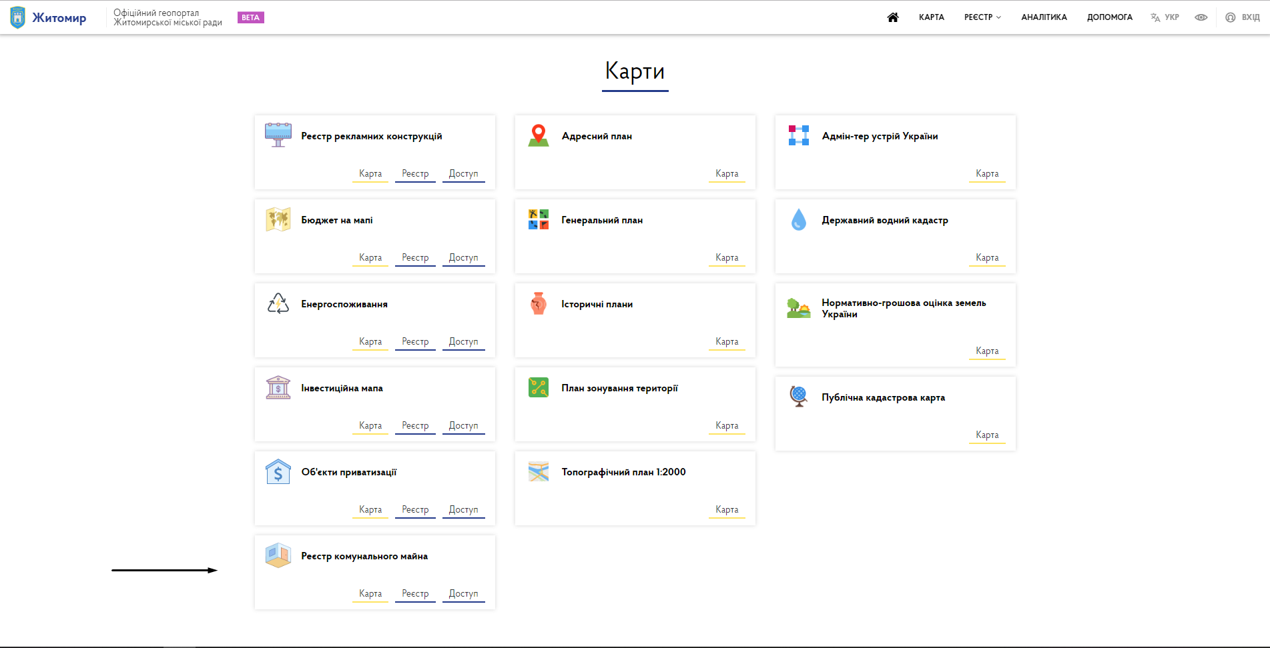Click the dollar house icon for Об'єкти приватизації

(278, 471)
